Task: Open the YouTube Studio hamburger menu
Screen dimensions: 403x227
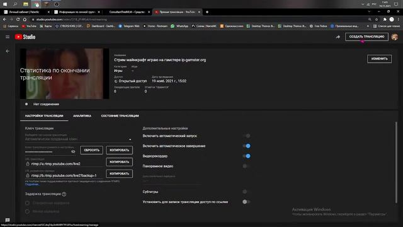Action: coord(8,37)
